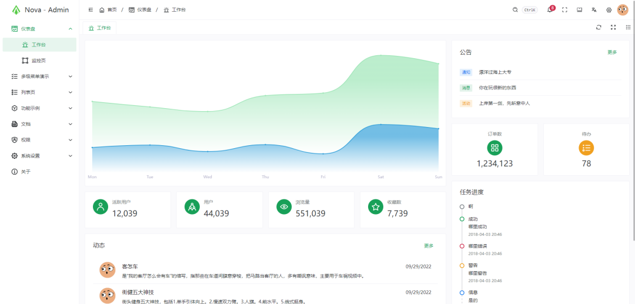The height and width of the screenshot is (304, 635).
Task: Refresh the page using reload icon
Action: (599, 27)
